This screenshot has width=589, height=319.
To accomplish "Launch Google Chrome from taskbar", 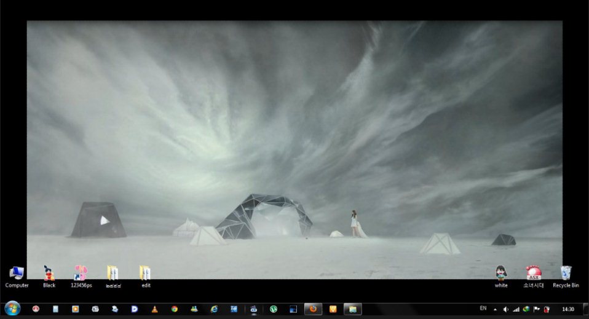I will click(x=174, y=309).
